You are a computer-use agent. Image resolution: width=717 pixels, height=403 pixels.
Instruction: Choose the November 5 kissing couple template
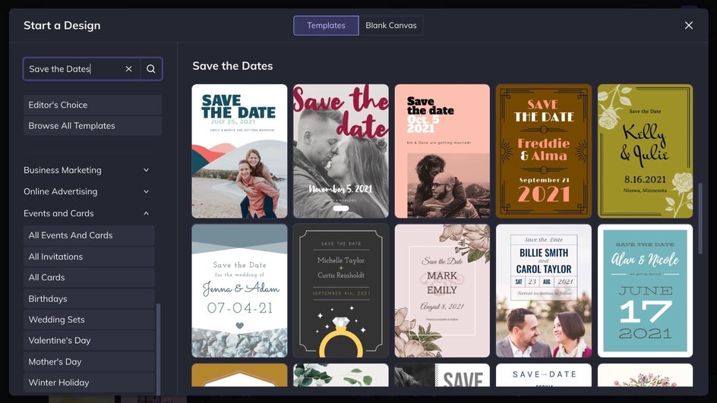pyautogui.click(x=341, y=151)
